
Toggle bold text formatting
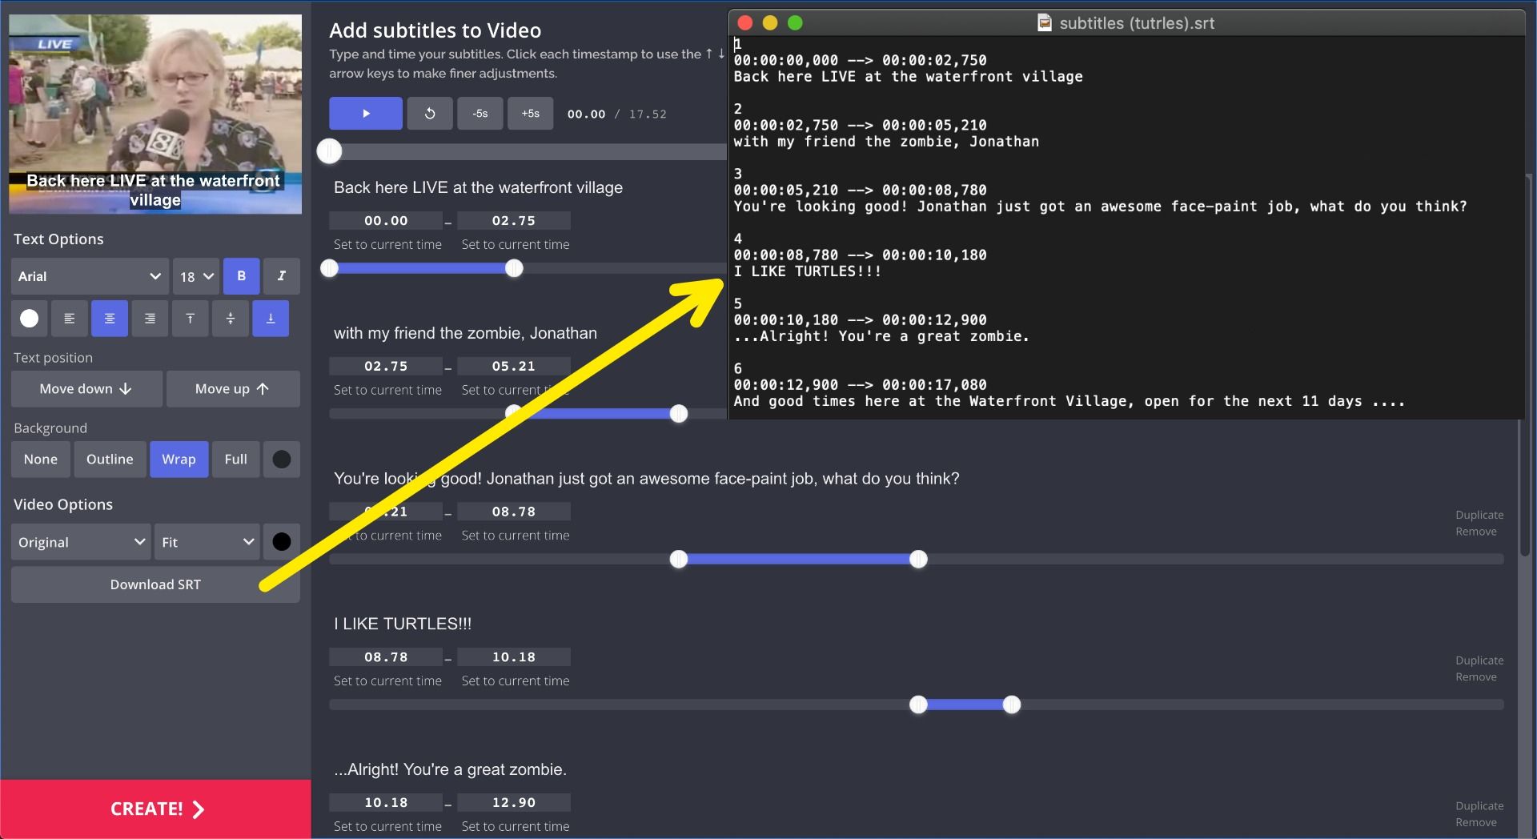coord(241,276)
